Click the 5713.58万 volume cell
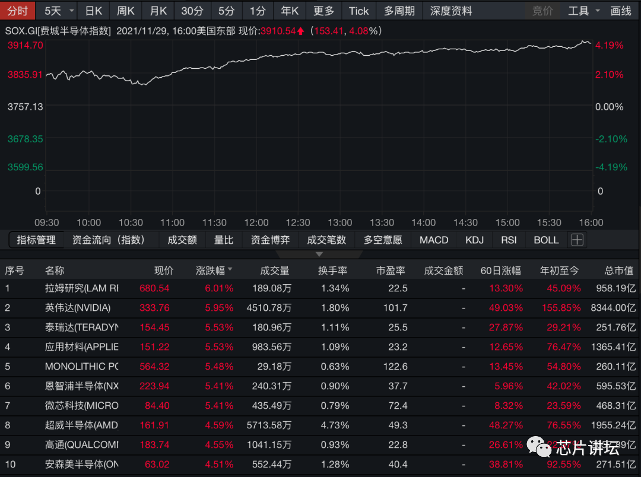 (x=269, y=425)
